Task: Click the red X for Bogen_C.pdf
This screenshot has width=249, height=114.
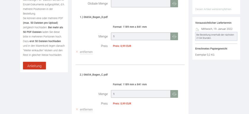Action: (x=77, y=109)
